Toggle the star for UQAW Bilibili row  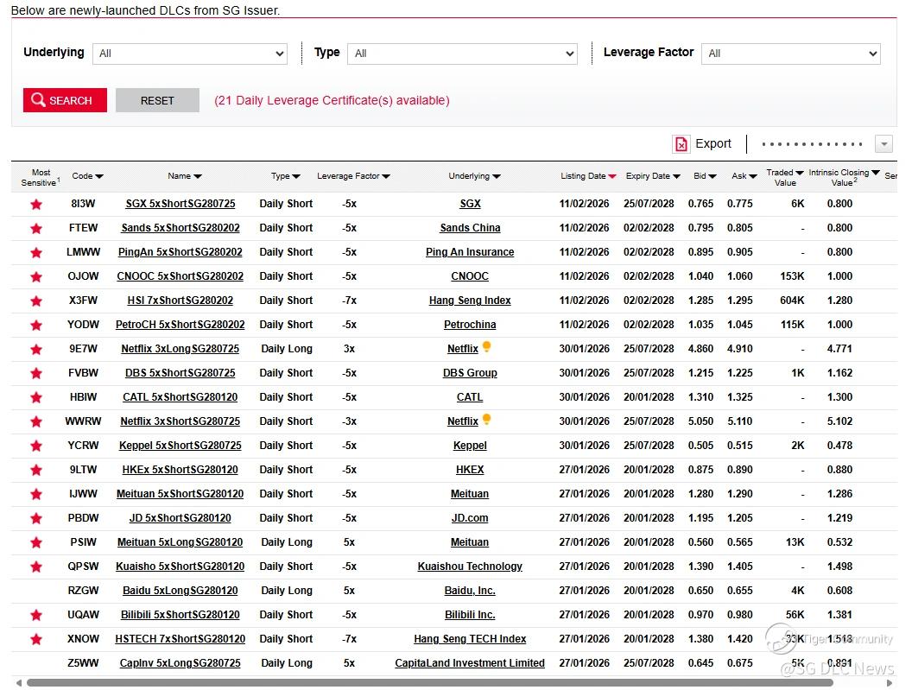click(x=36, y=616)
